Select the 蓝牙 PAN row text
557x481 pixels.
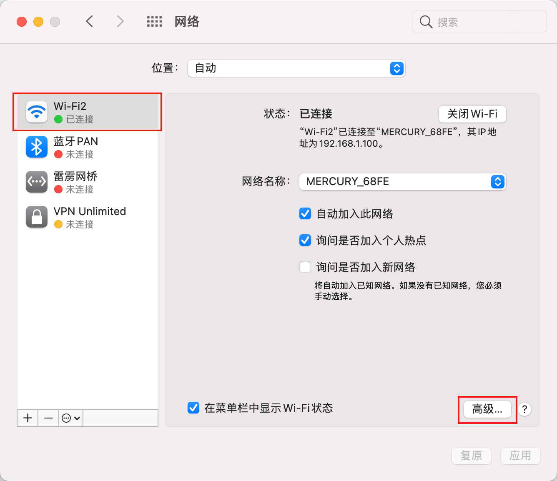point(76,141)
